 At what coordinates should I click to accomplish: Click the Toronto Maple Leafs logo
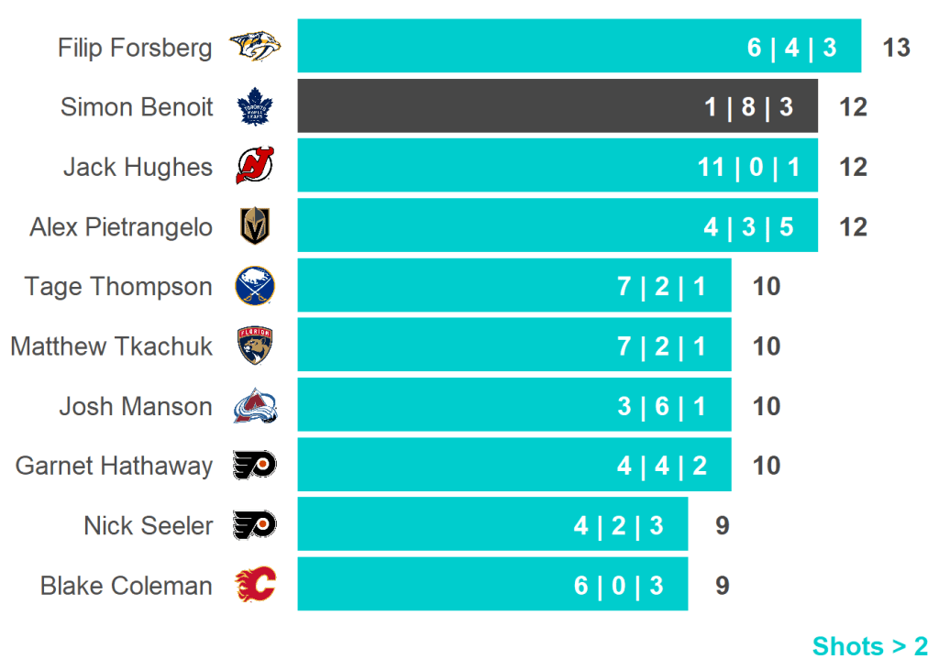[x=255, y=106]
